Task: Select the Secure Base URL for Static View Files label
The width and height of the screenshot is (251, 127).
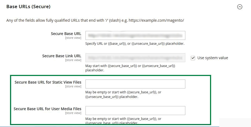Action: coord(48,82)
